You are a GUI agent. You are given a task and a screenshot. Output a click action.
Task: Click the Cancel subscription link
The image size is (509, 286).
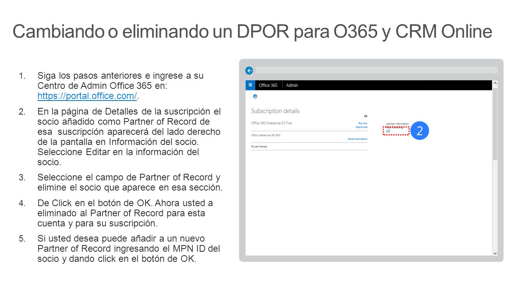coord(357,139)
